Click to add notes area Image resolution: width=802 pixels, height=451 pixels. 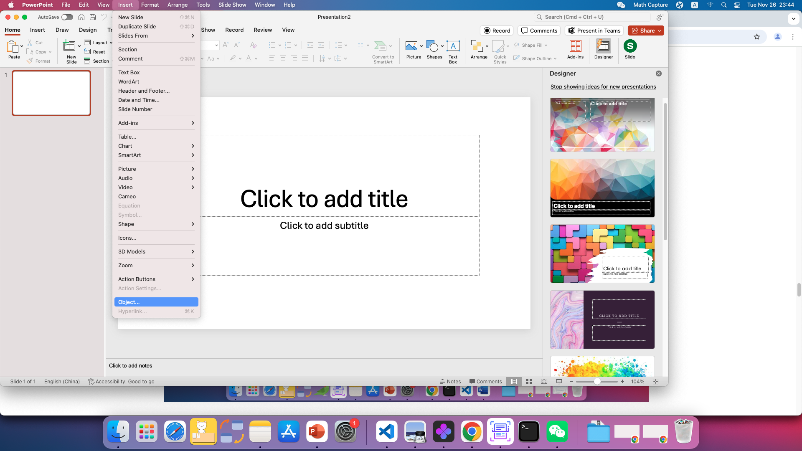(x=324, y=365)
